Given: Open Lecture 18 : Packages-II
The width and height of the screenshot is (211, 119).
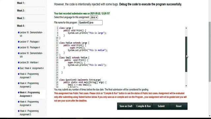Looking at the screenshot, I should click(x=30, y=47).
